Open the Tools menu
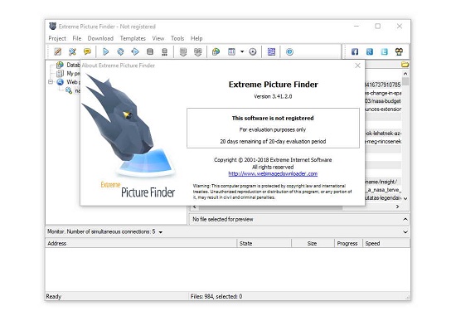 click(177, 38)
